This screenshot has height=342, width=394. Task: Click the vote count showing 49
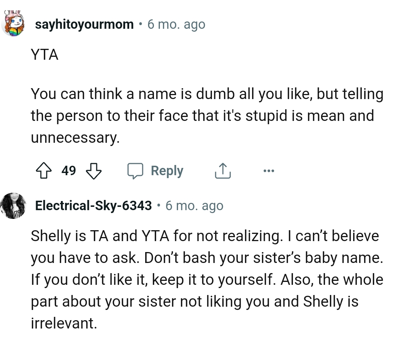pyautogui.click(x=69, y=170)
